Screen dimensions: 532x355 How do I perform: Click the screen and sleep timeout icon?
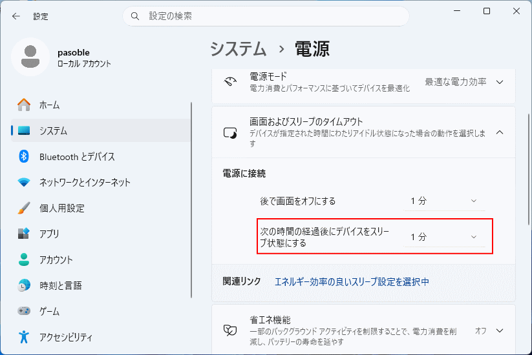click(x=230, y=133)
